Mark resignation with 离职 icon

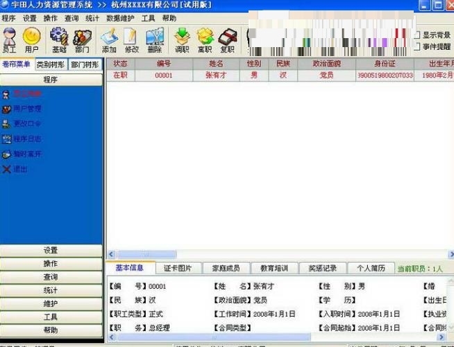[x=205, y=40]
